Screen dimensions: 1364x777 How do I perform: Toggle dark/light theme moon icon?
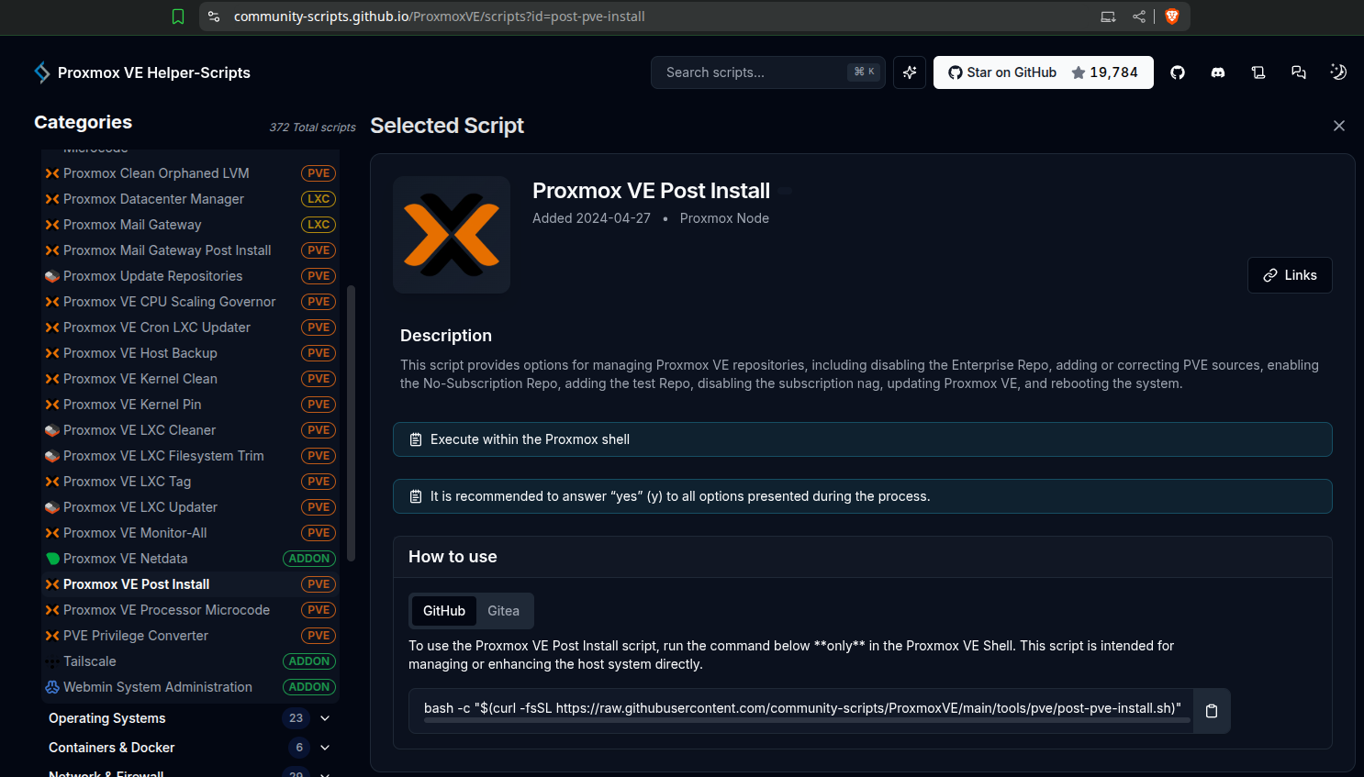tap(1338, 72)
